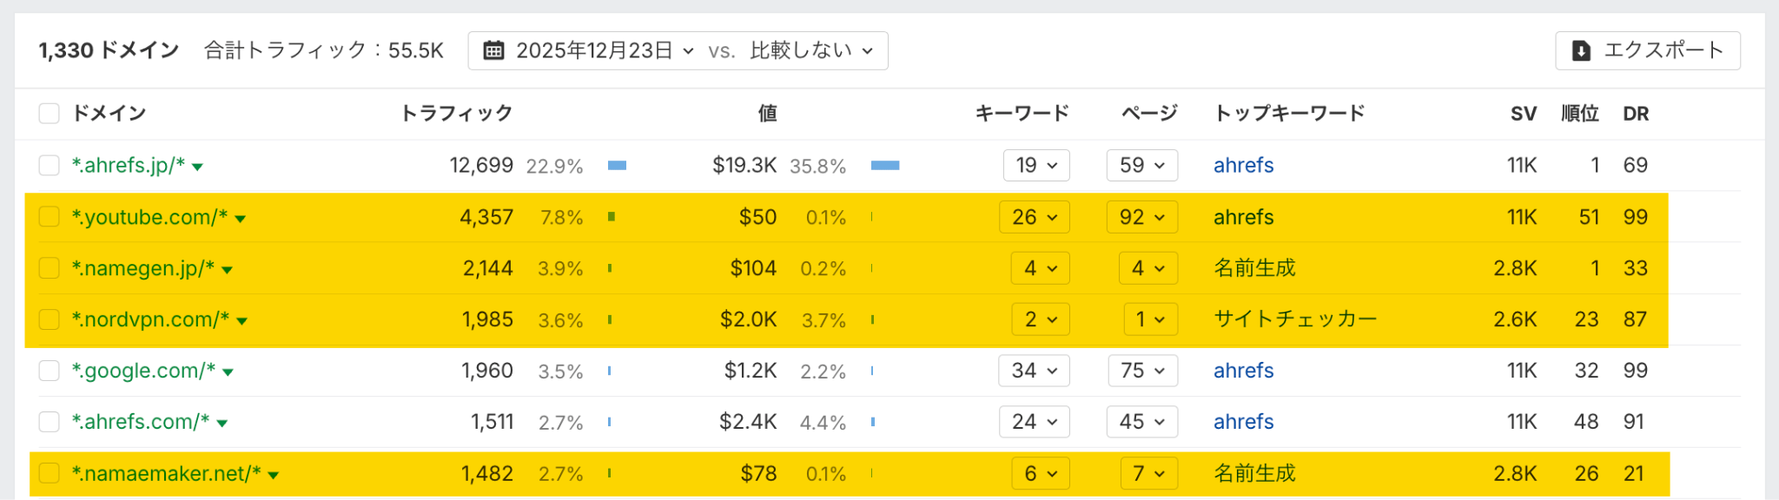The image size is (1779, 500).
Task: Click the blue traffic share bar for ahrefs.jp
Action: (617, 166)
